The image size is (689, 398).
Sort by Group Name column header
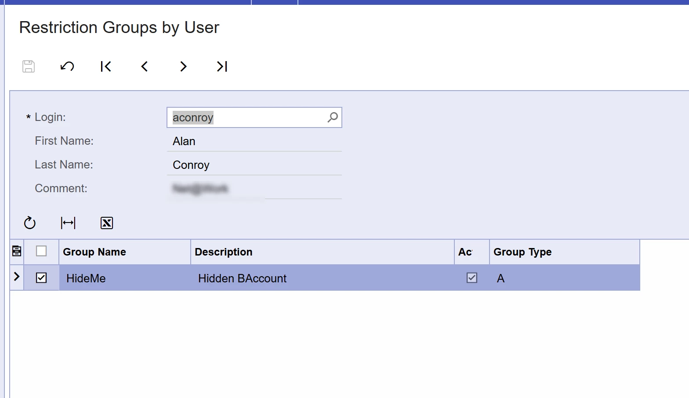pyautogui.click(x=125, y=252)
